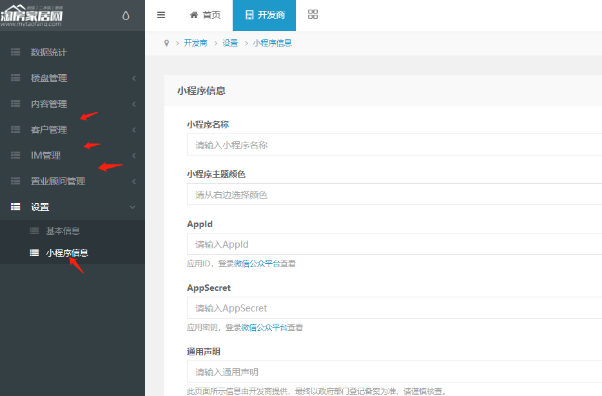Expand the 楼盘管理 submenu chevron

pyautogui.click(x=133, y=78)
